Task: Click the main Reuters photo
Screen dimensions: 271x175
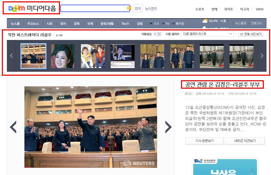Action: (91, 127)
